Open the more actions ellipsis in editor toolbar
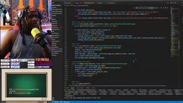 point(178,3)
